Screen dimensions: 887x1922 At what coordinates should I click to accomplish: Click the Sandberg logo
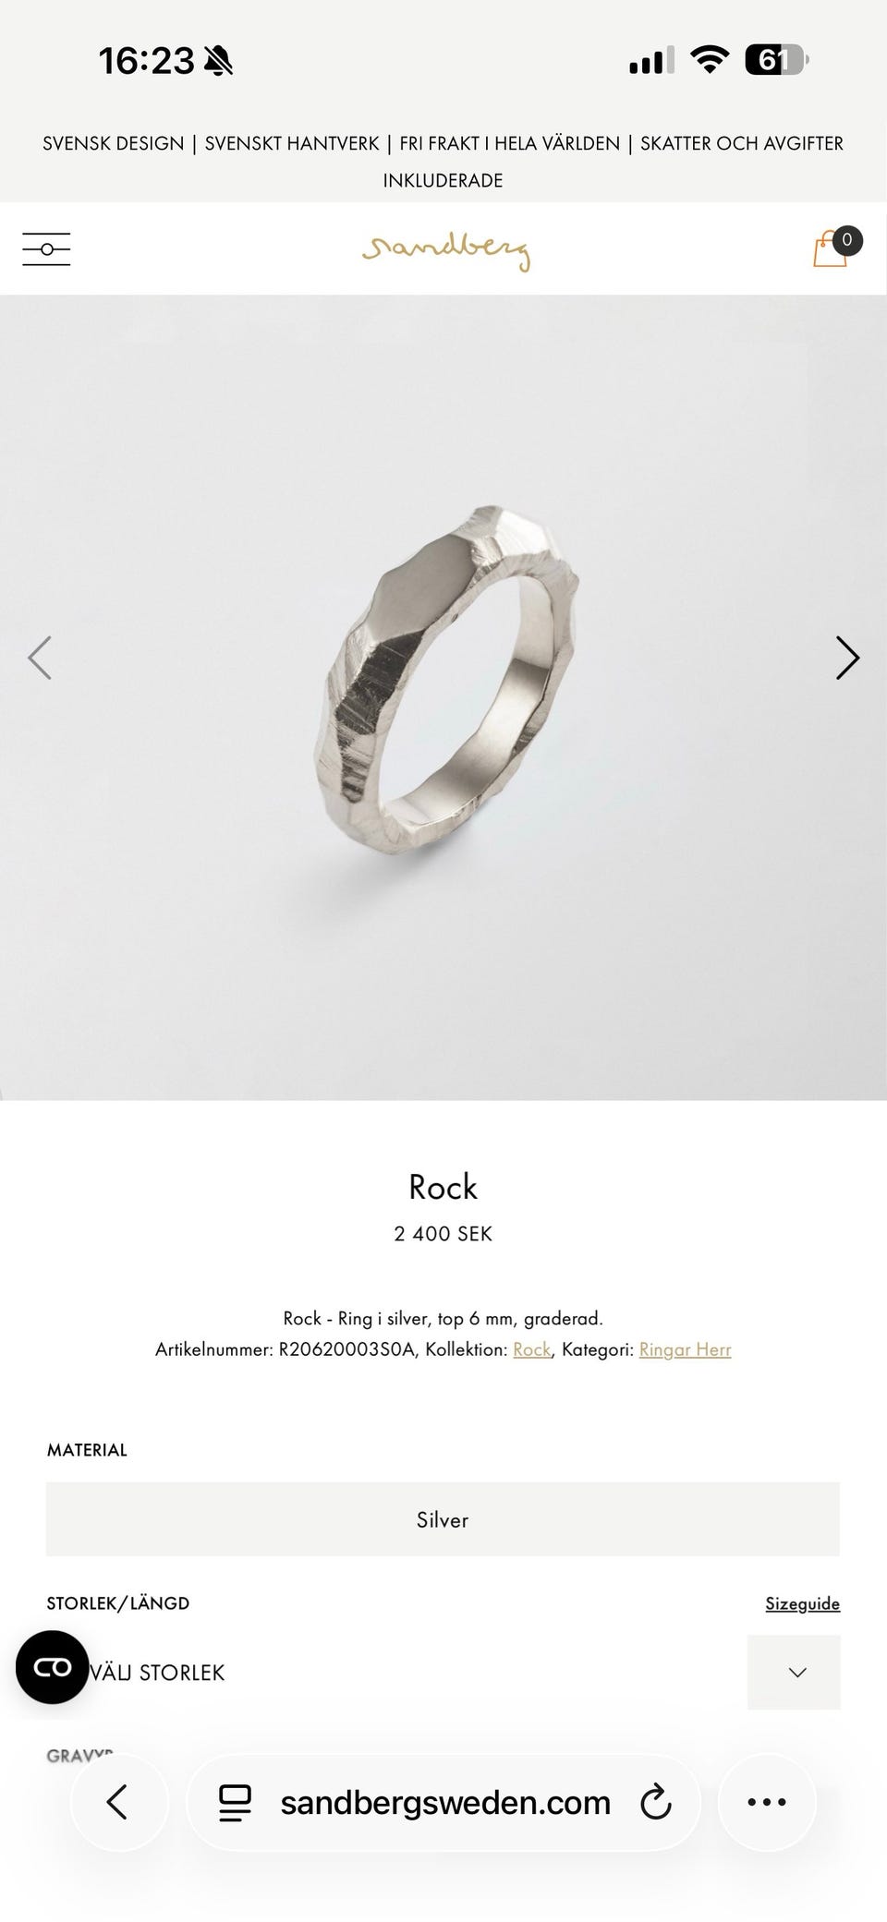446,249
